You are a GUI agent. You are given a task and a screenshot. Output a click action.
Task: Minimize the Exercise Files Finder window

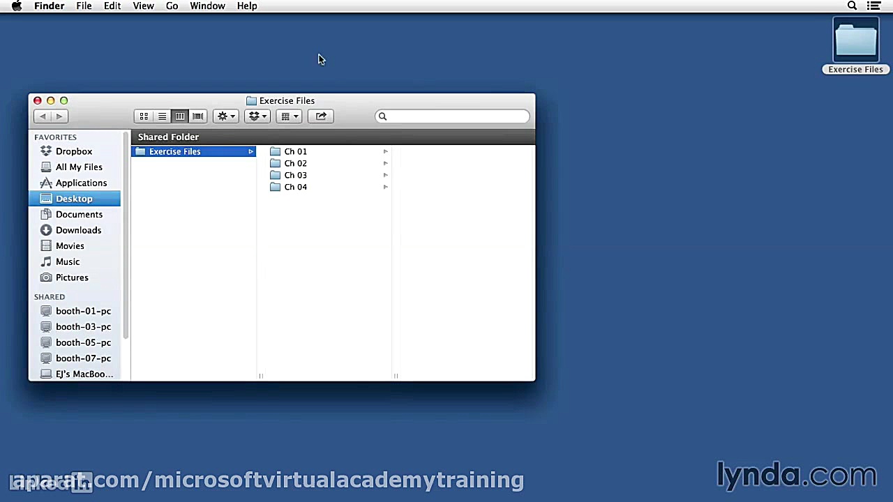tap(51, 100)
